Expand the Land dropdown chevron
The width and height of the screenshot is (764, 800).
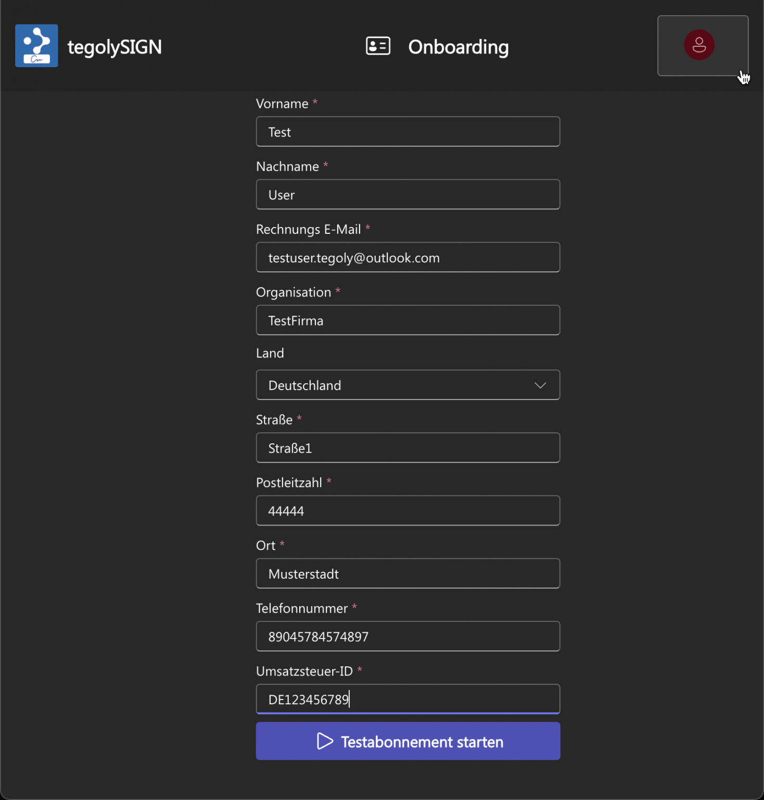click(x=540, y=385)
